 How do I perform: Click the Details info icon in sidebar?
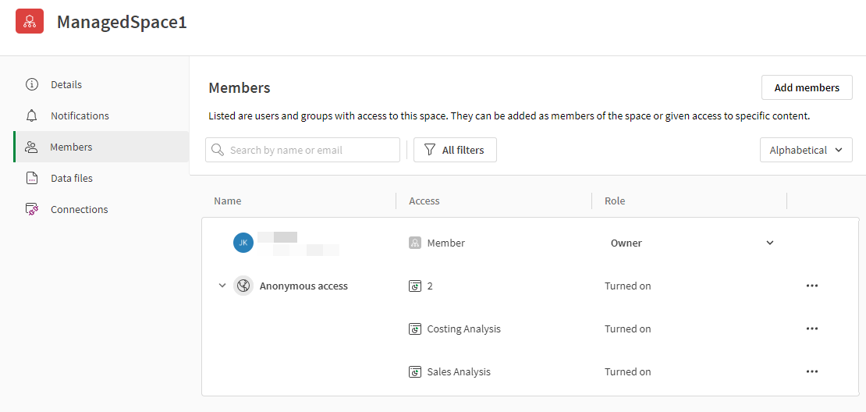(32, 84)
